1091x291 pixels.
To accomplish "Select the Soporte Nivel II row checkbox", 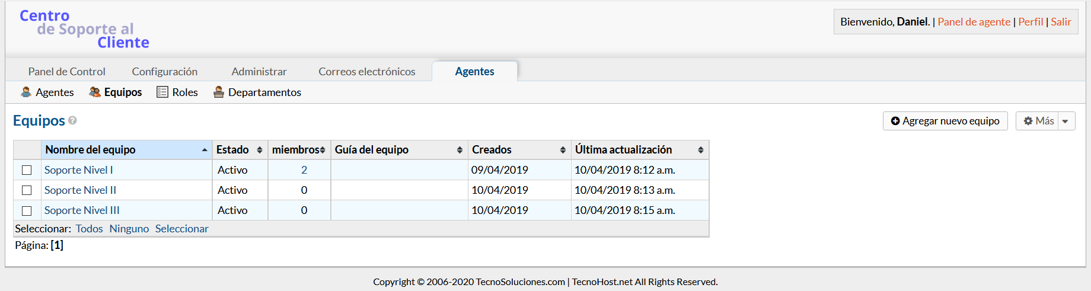I will [x=27, y=190].
